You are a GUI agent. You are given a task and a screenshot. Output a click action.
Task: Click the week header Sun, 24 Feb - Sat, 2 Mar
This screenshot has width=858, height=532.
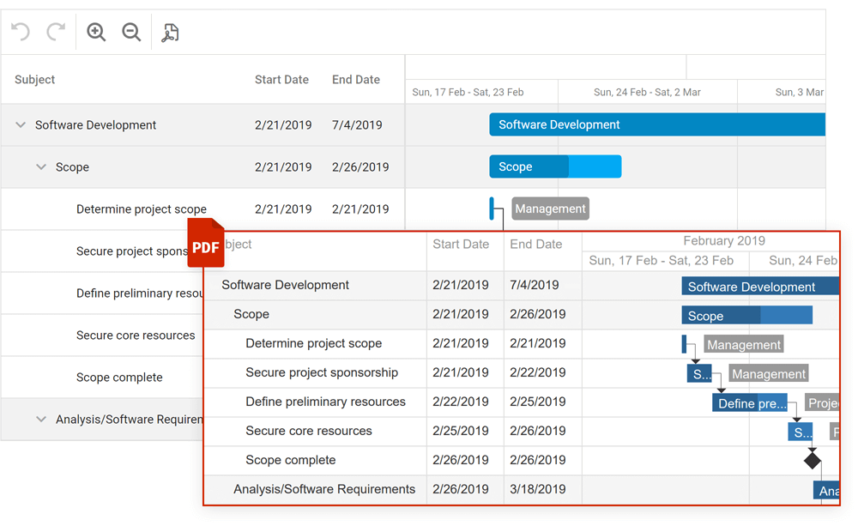tap(648, 92)
